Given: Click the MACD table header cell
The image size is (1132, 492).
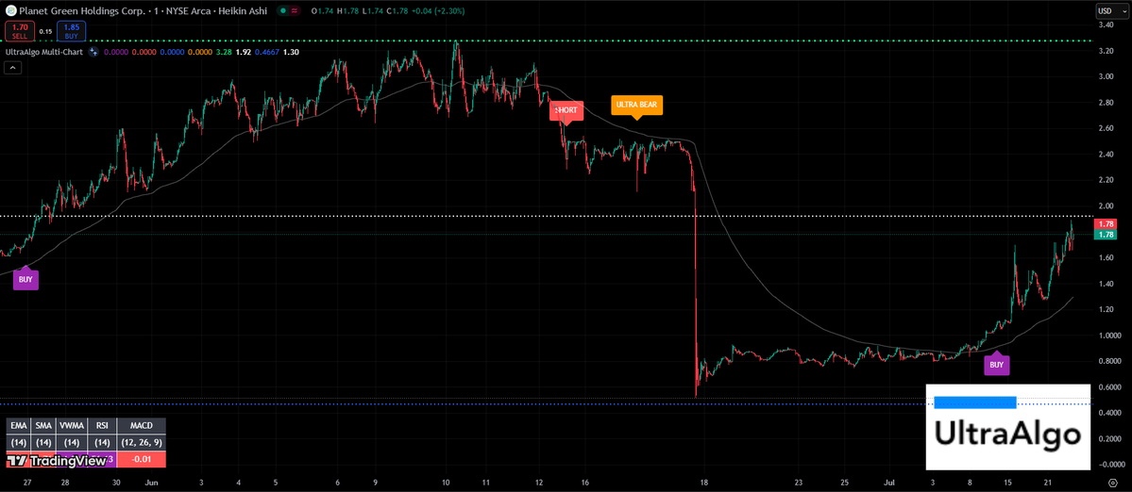Looking at the screenshot, I should [x=142, y=426].
